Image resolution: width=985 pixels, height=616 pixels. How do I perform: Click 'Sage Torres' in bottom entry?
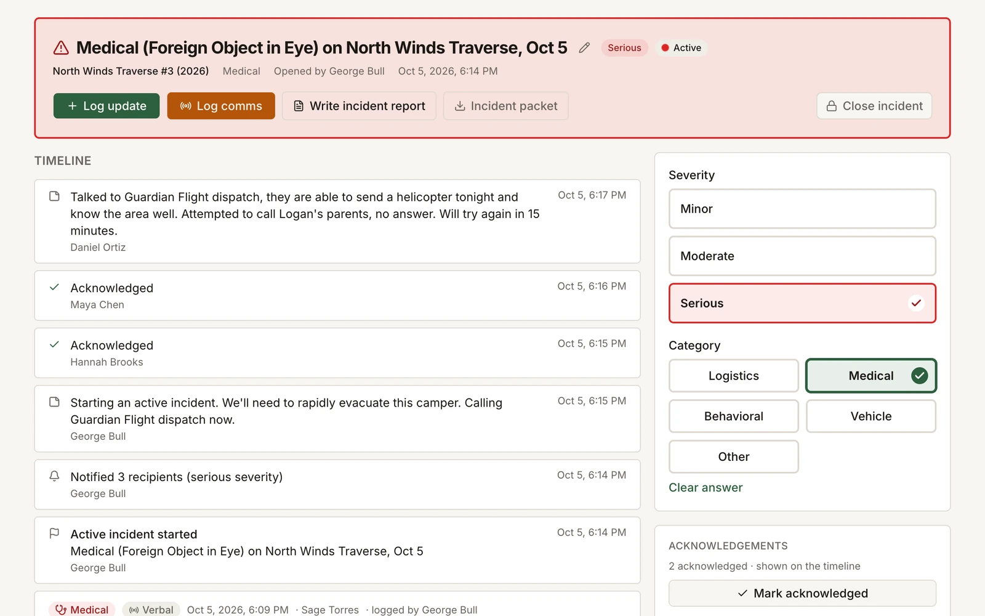[x=330, y=609]
